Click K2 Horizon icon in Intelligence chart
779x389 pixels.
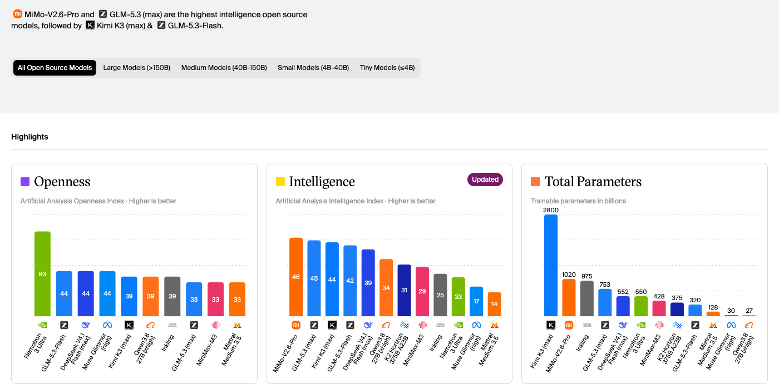[405, 325]
